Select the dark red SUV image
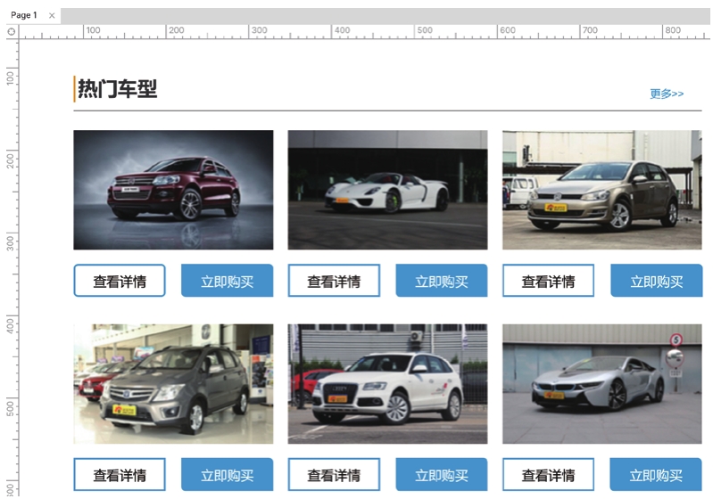Image resolution: width=713 pixels, height=499 pixels. (x=173, y=190)
